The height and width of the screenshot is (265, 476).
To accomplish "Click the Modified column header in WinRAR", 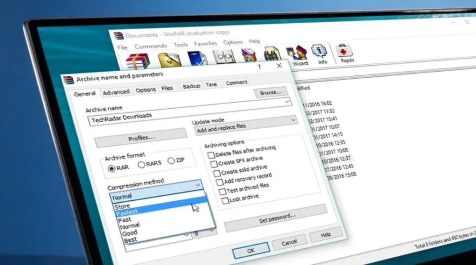I will pyautogui.click(x=303, y=88).
